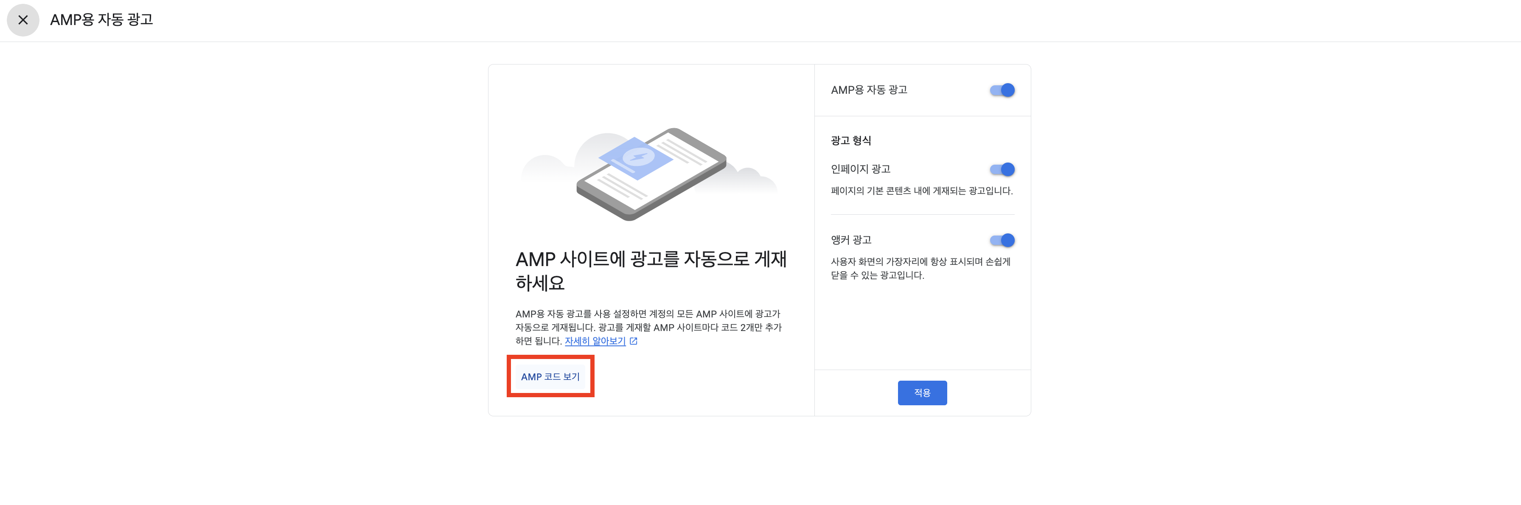Open the 자세히 알아보기 link
Screen dimensions: 1521x505
pyautogui.click(x=595, y=341)
